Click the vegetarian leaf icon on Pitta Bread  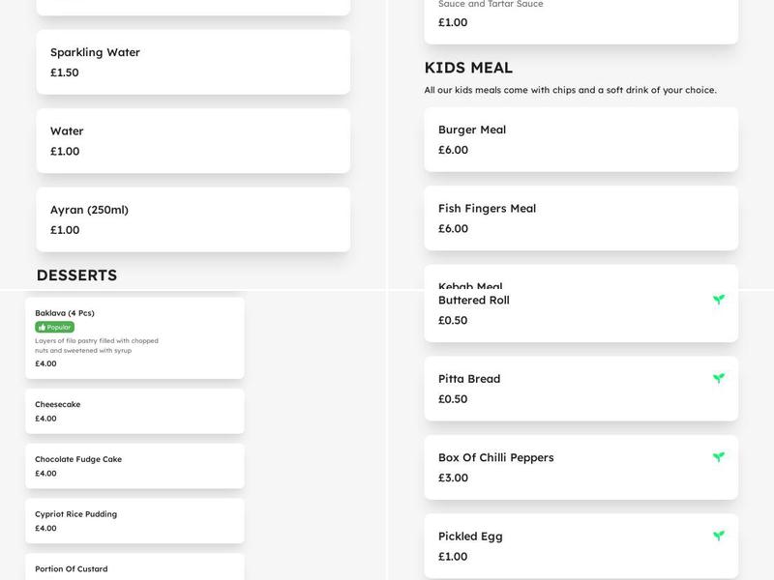(x=717, y=379)
